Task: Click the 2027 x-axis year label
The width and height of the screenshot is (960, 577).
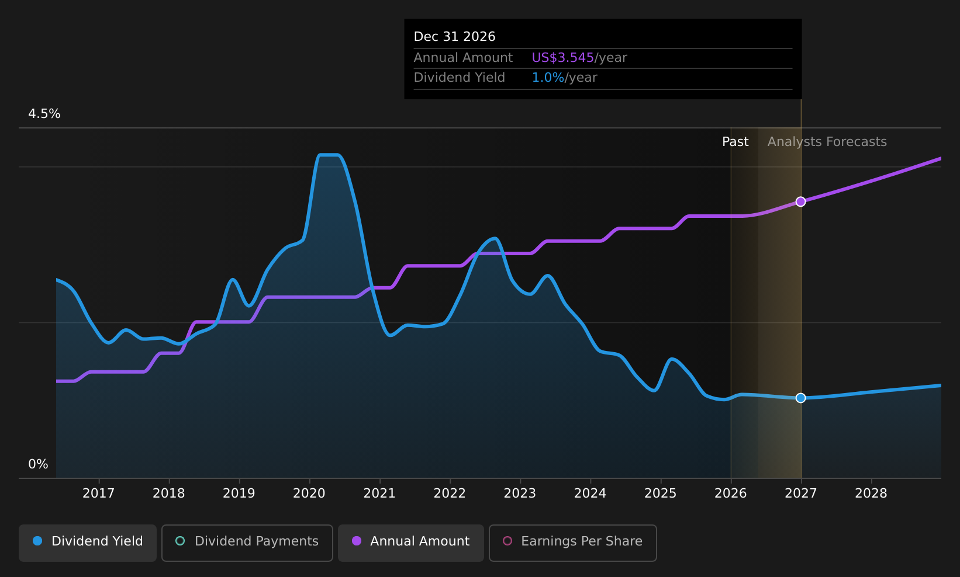Action: click(801, 493)
